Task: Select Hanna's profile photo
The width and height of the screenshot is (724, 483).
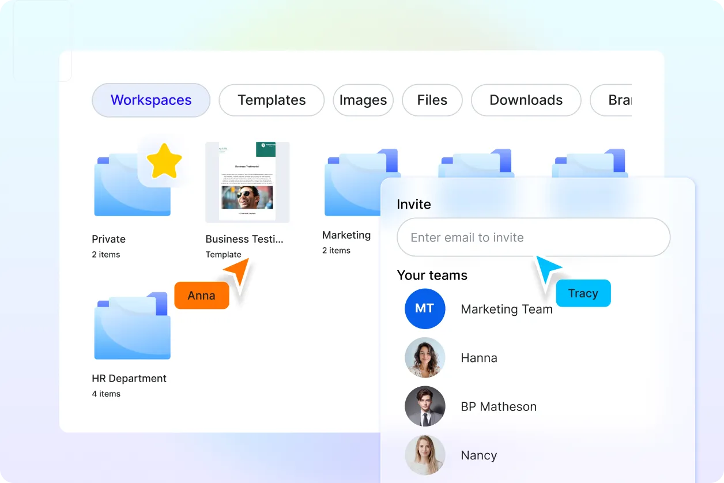Action: (425, 358)
